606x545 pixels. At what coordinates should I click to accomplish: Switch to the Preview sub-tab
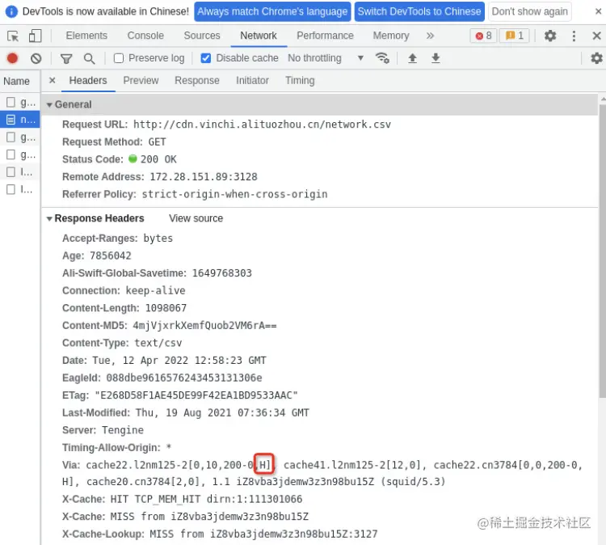[x=141, y=80]
